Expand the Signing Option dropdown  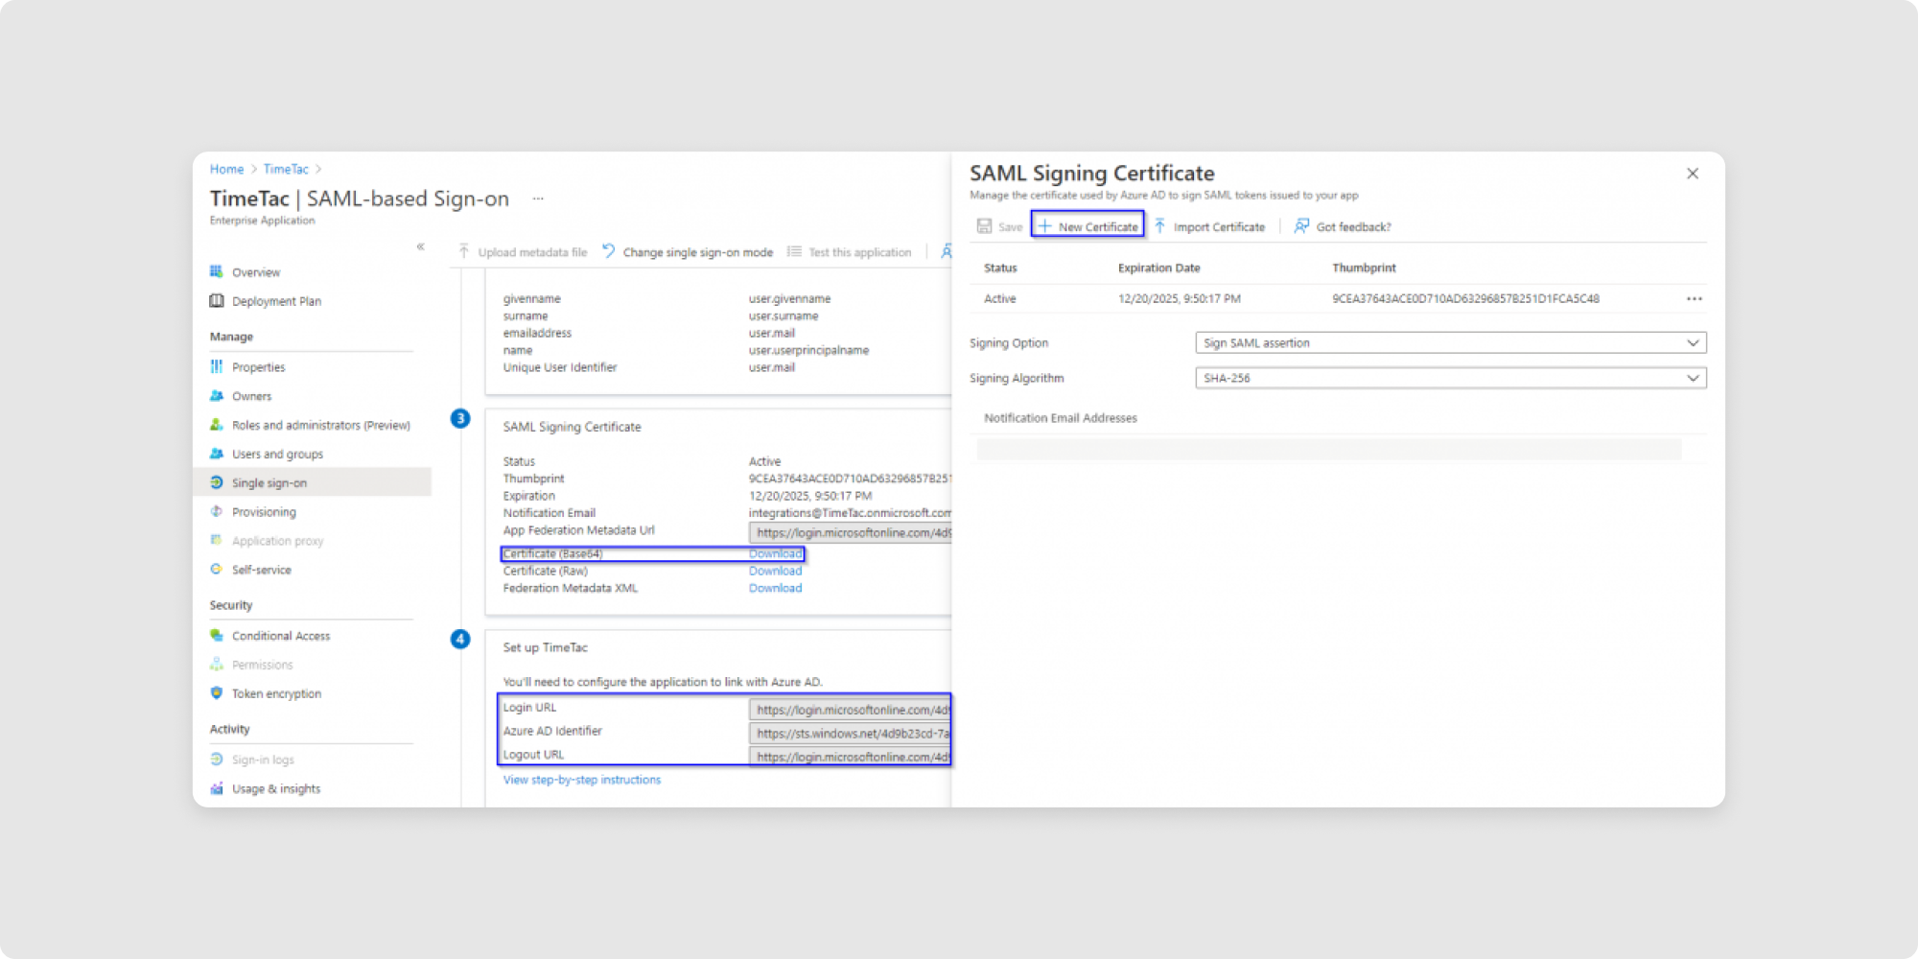tap(1450, 343)
